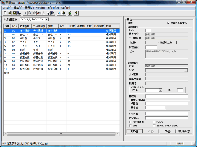
Task: Enable the EXTERNAL checkbox
Action: coord(131,122)
